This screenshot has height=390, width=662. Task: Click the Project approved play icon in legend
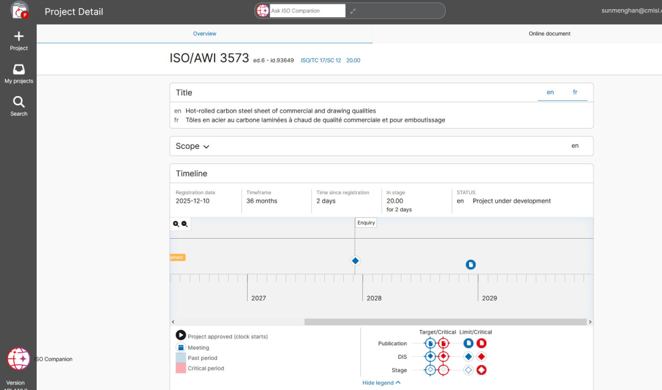tap(181, 335)
